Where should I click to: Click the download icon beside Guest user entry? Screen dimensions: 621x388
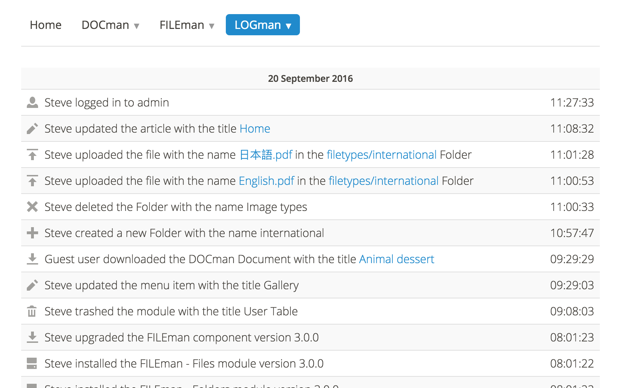point(32,259)
